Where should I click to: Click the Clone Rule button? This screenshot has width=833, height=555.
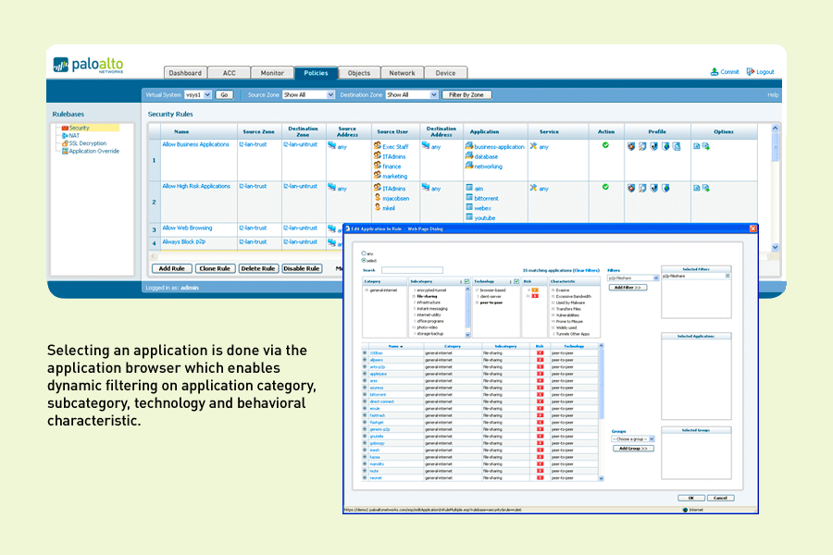[x=215, y=269]
